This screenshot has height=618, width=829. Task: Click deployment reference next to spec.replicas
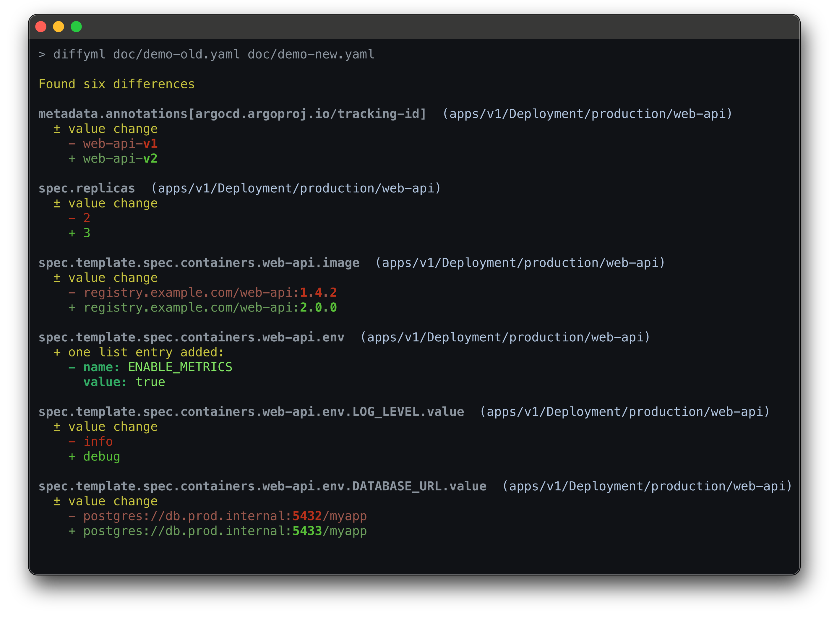coord(296,189)
